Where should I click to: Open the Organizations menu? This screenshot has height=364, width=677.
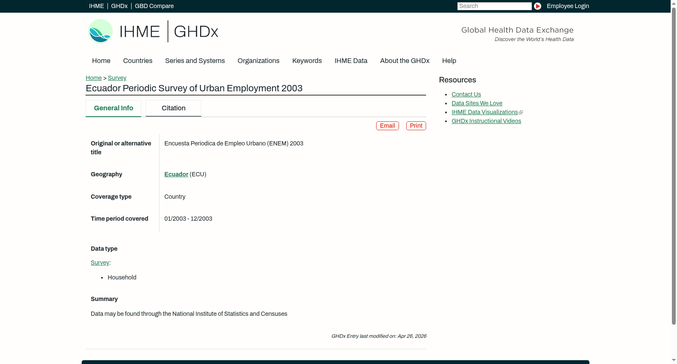(x=259, y=61)
